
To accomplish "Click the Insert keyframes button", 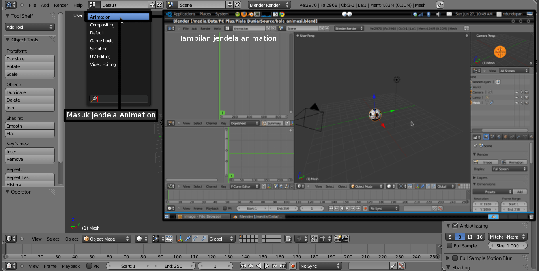I will 30,152.
